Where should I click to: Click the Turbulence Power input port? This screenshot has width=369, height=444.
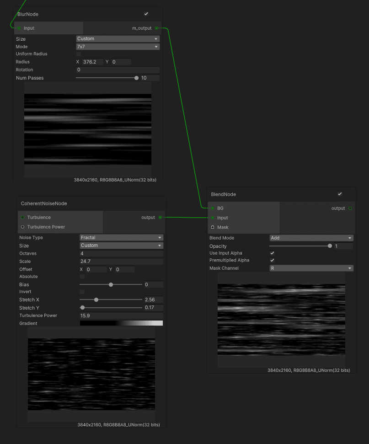23,227
